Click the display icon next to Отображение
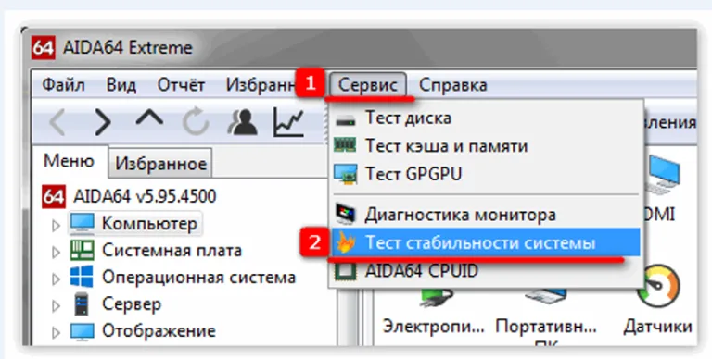Screen dimensions: 712x359 pyautogui.click(x=83, y=331)
